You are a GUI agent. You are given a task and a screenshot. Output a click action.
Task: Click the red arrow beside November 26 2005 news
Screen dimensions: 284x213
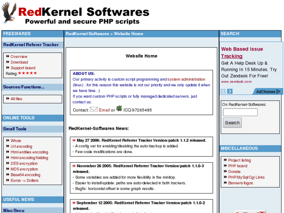74,166
